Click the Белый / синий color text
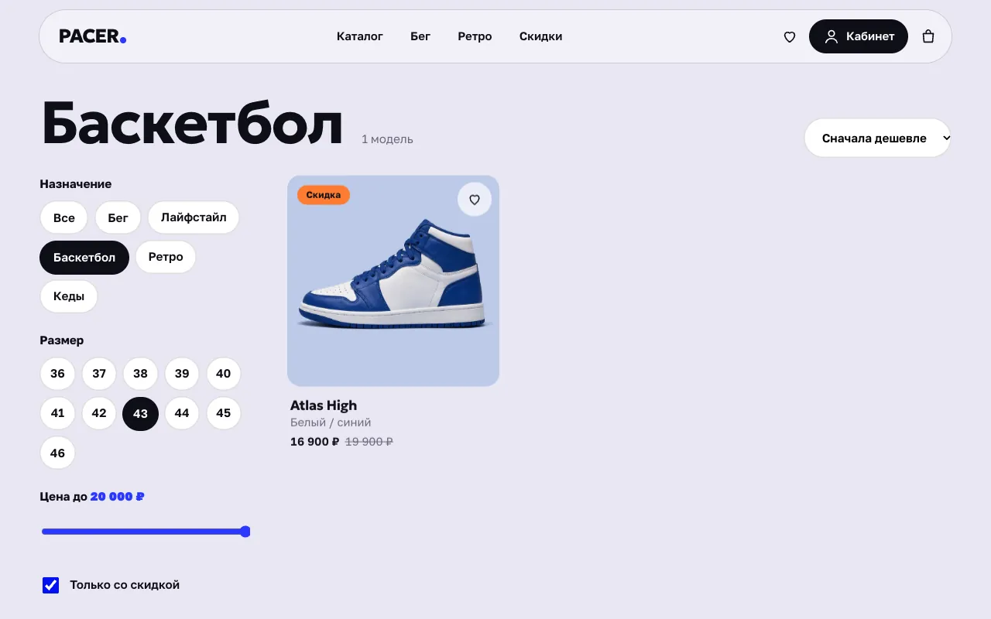This screenshot has width=991, height=619. tap(331, 422)
